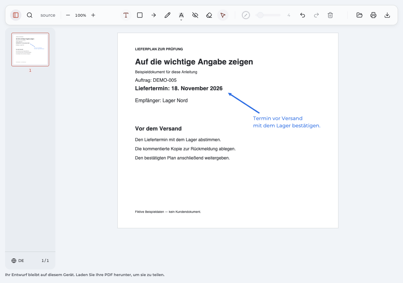Click 'Auftrag: DEMO-005' text
The image size is (403, 283).
156,80
